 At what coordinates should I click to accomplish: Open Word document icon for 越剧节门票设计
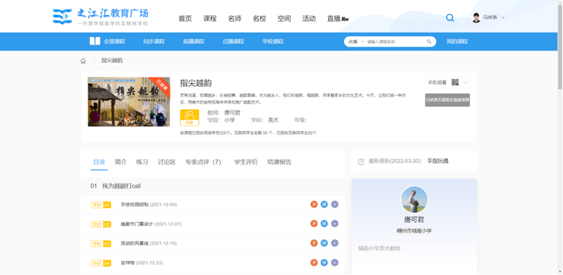(324, 224)
